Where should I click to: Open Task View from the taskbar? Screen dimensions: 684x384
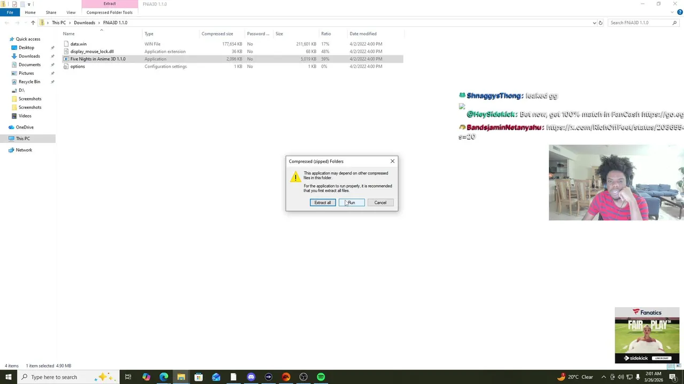(128, 377)
